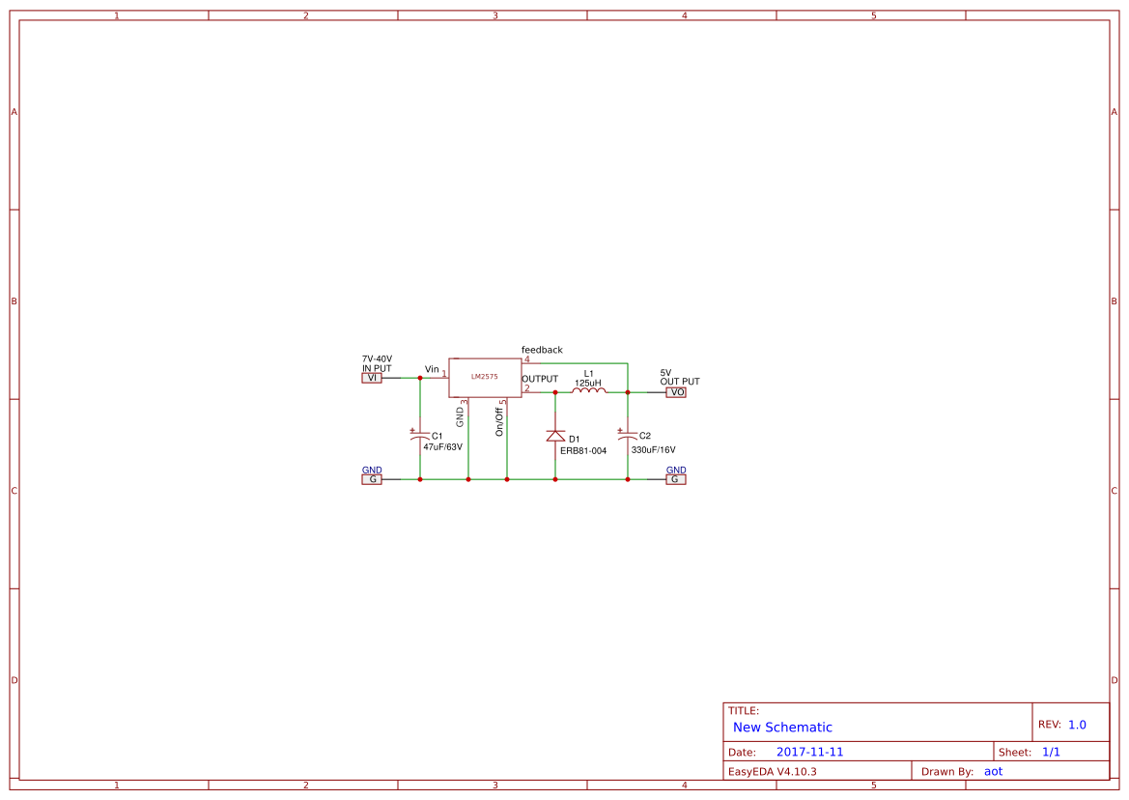Screen dimensions: 1129x800
Task: Click the revision value '1.0'
Action: click(x=1077, y=725)
